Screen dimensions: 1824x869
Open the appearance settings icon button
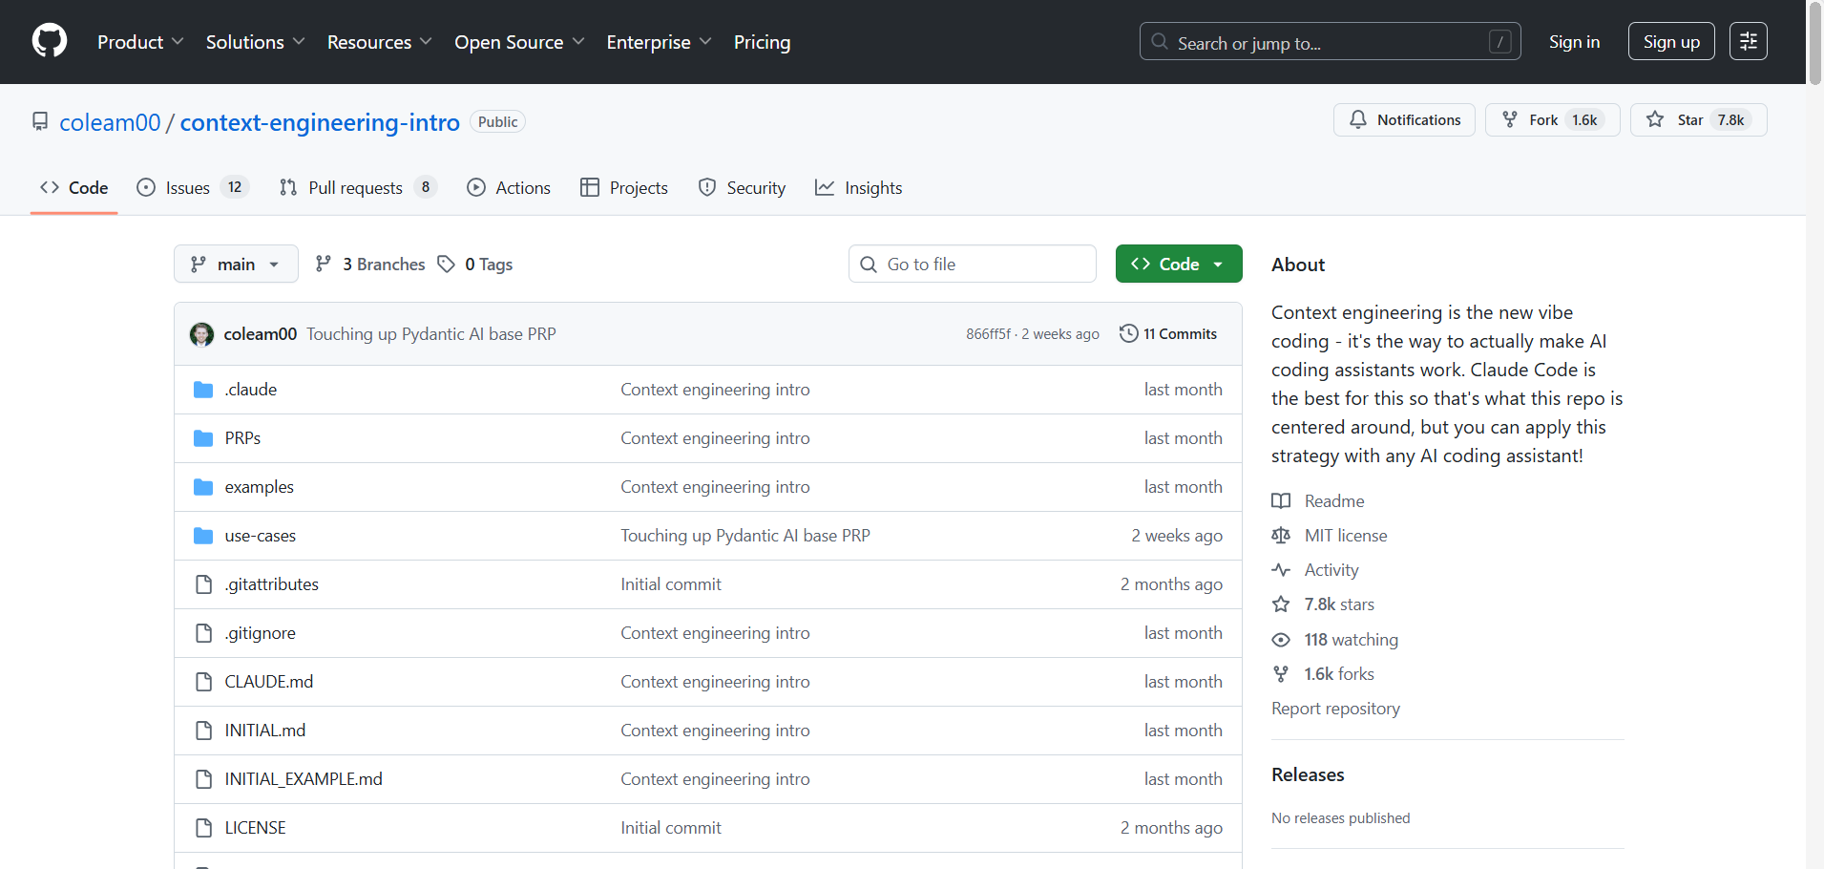pos(1748,41)
